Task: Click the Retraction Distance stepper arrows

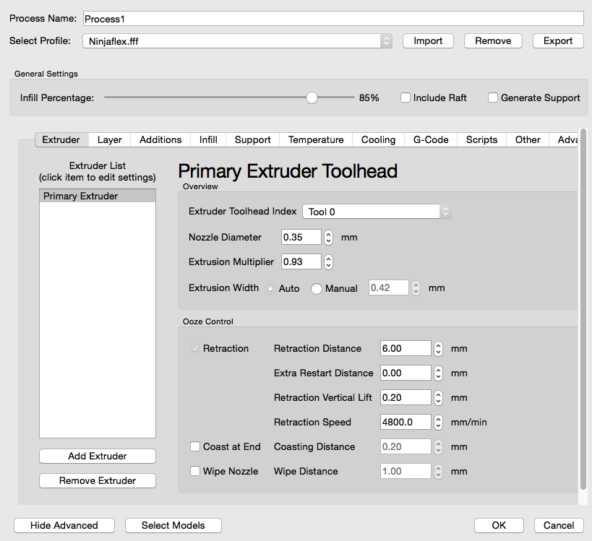Action: 438,348
